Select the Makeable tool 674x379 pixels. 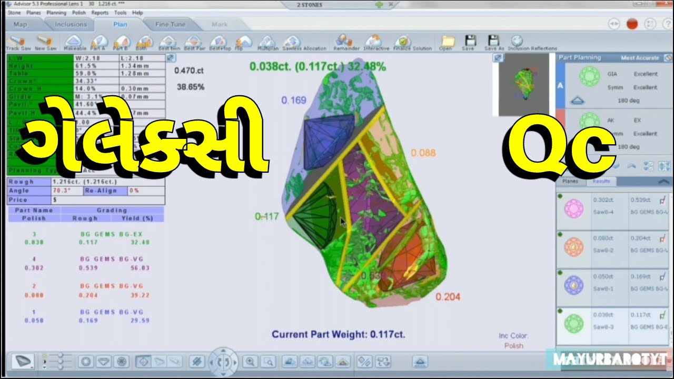[74, 43]
